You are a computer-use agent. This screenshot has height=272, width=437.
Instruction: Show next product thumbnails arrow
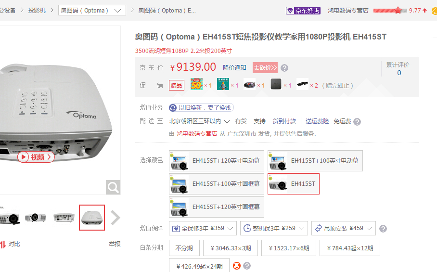click(115, 218)
